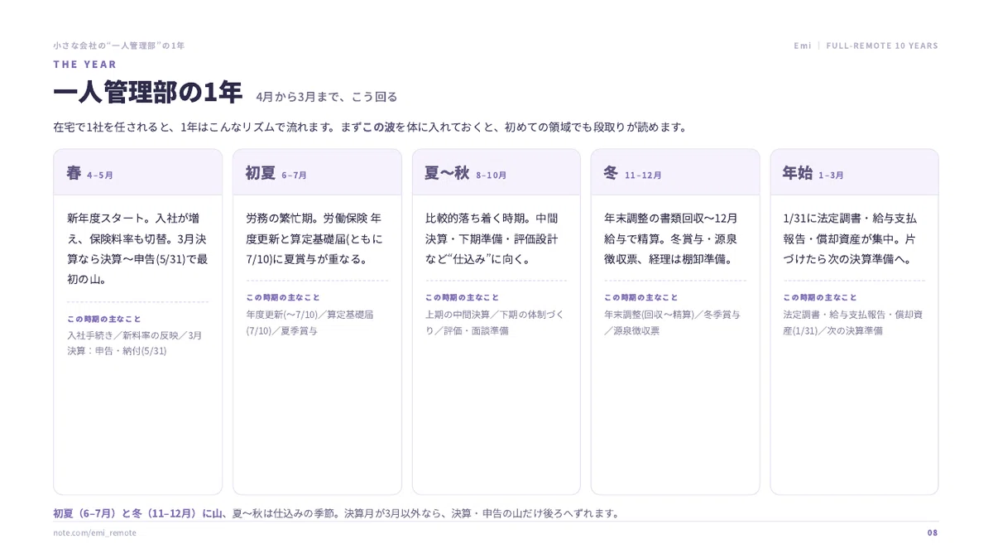
Task: Click the footer summary starting 初夏（6–7月）と冬
Action: click(337, 512)
